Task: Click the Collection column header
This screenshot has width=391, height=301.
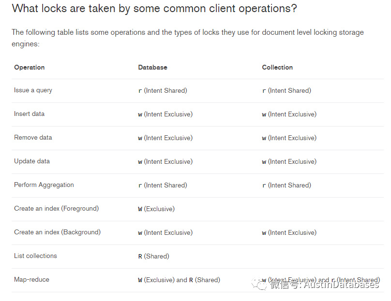Action: pos(277,67)
